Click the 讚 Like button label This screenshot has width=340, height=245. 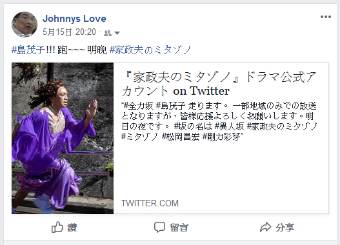(72, 228)
